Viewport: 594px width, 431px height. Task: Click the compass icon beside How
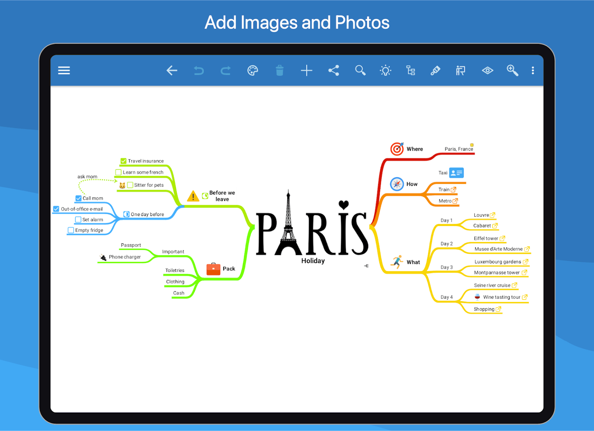(x=397, y=184)
